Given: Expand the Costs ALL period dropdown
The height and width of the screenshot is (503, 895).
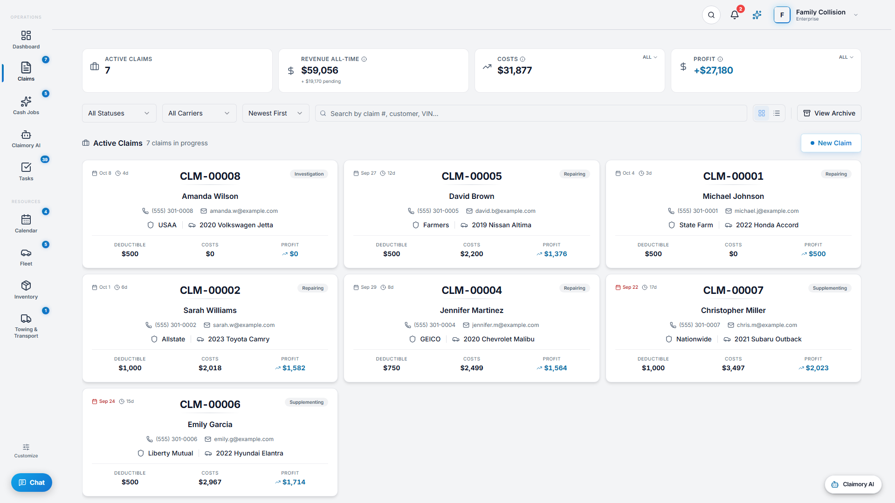Looking at the screenshot, I should click(x=650, y=57).
